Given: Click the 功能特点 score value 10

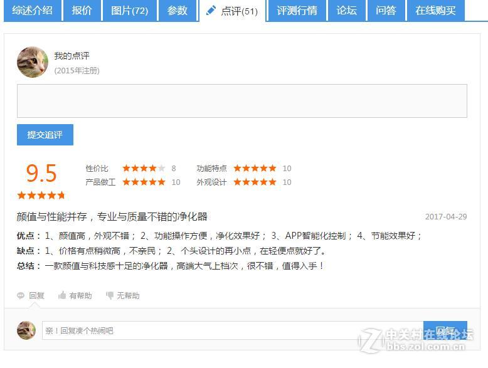Looking at the screenshot, I should click(287, 168).
